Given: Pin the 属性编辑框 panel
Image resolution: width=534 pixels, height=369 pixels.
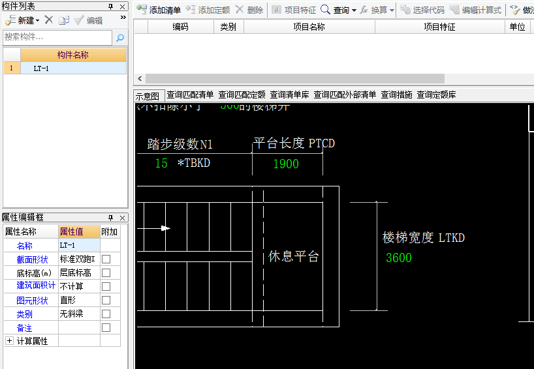Looking at the screenshot, I should pyautogui.click(x=111, y=217).
